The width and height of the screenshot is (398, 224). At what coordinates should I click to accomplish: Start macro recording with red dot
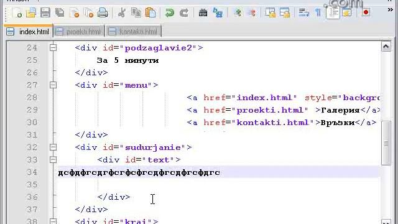coord(366,12)
